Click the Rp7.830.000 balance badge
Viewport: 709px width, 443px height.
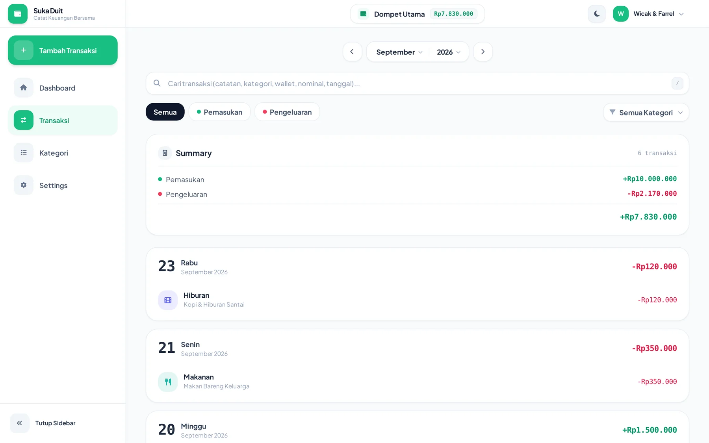point(453,14)
